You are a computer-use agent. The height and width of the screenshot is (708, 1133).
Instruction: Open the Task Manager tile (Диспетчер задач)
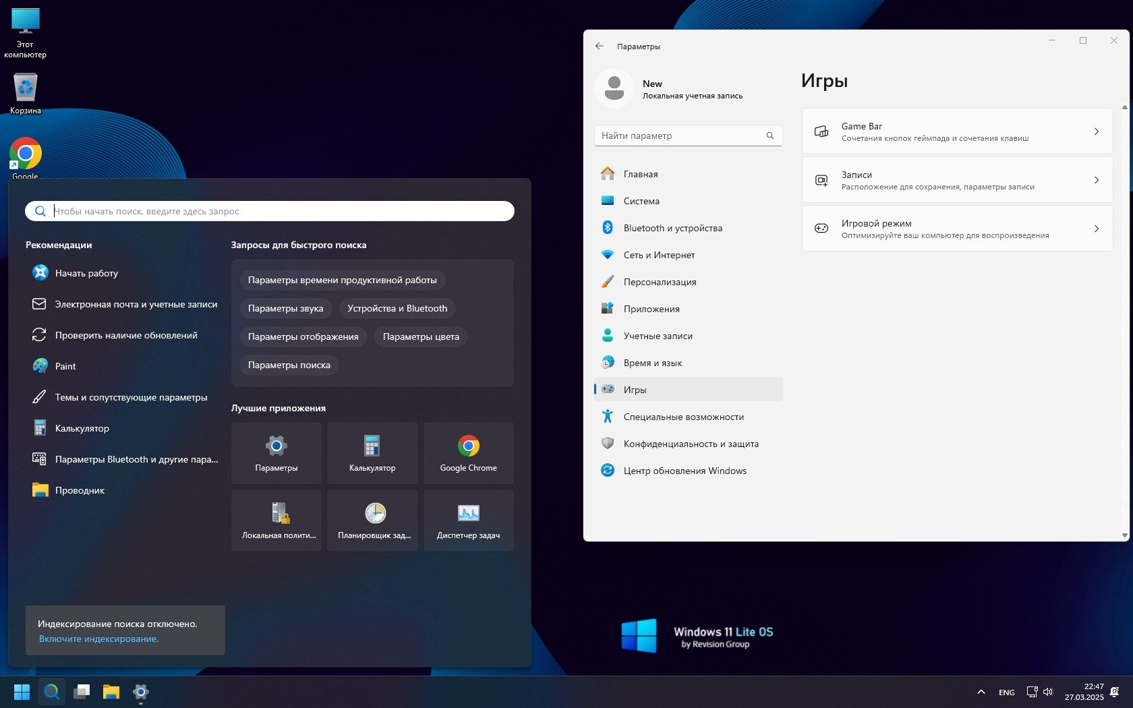pos(469,521)
